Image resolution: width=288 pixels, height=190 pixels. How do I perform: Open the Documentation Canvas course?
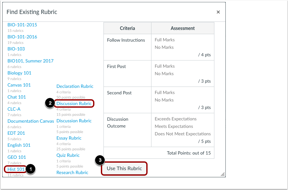[x=30, y=121]
